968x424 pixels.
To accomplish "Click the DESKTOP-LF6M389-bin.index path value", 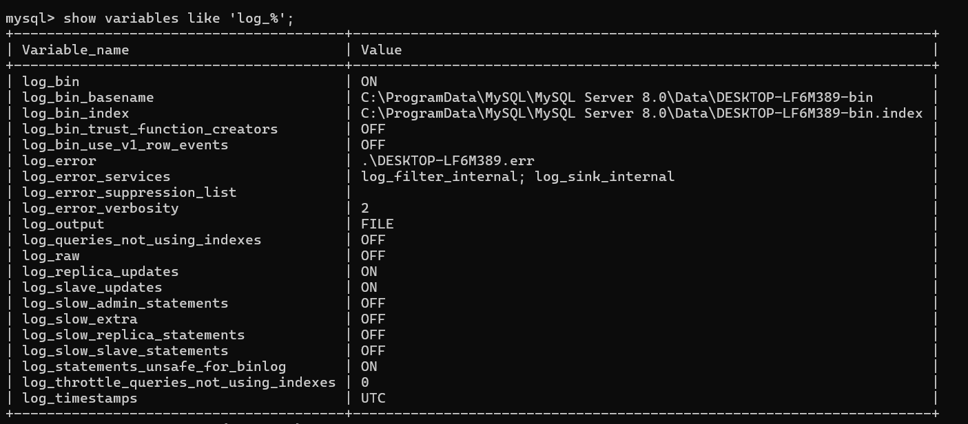I will (x=641, y=114).
